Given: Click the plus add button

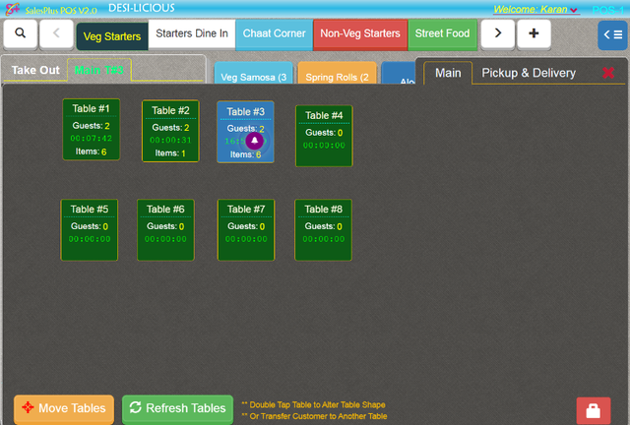Looking at the screenshot, I should [534, 34].
